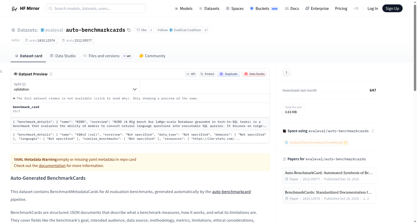Click the Auto-Generated BenchmarkCards heading

(x=48, y=178)
